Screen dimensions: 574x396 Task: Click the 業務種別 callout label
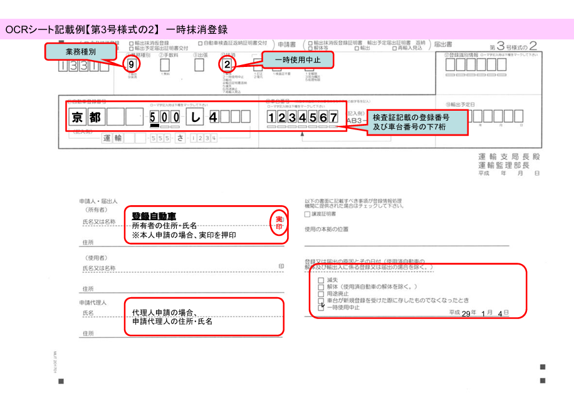coord(81,52)
